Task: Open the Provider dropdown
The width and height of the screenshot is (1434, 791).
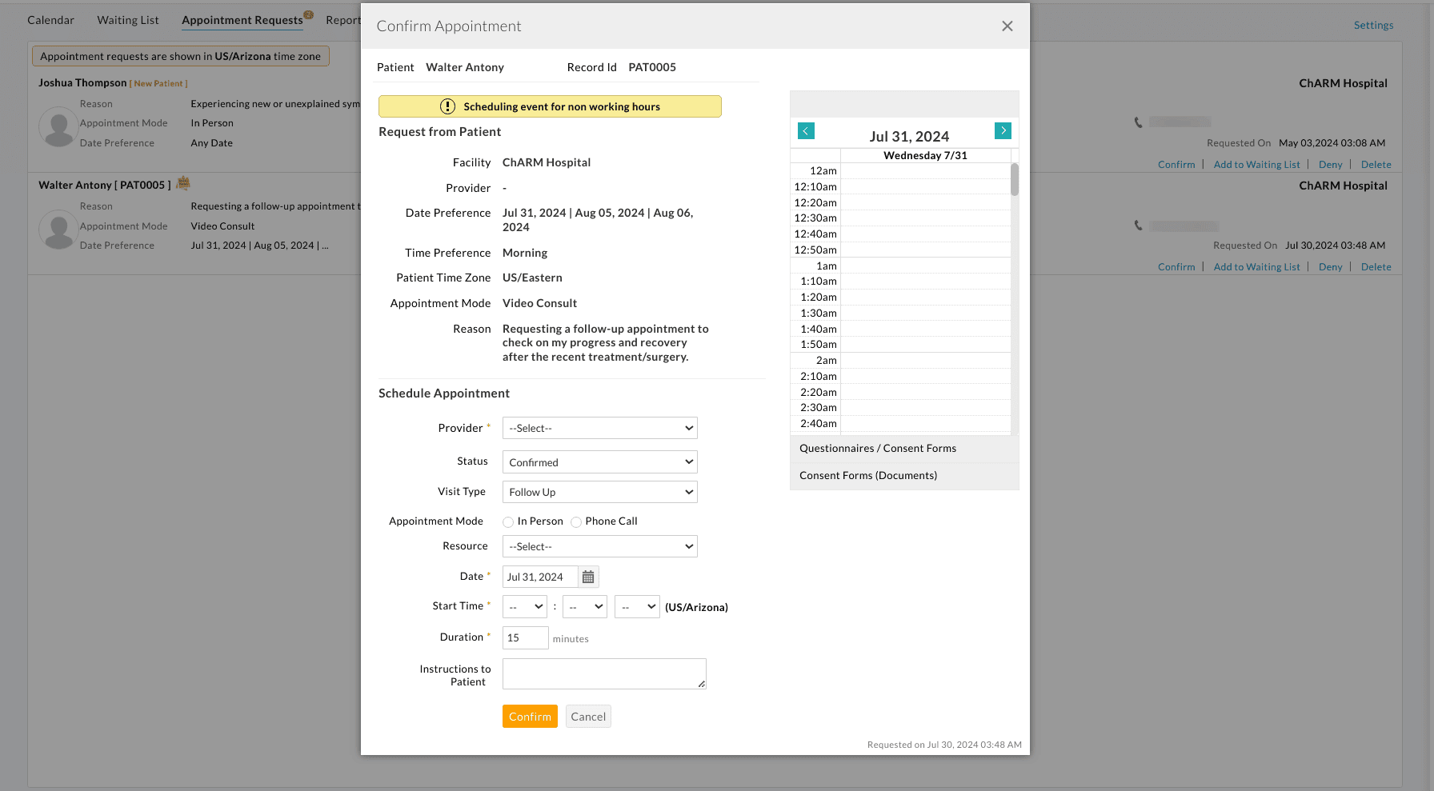Action: pyautogui.click(x=599, y=428)
